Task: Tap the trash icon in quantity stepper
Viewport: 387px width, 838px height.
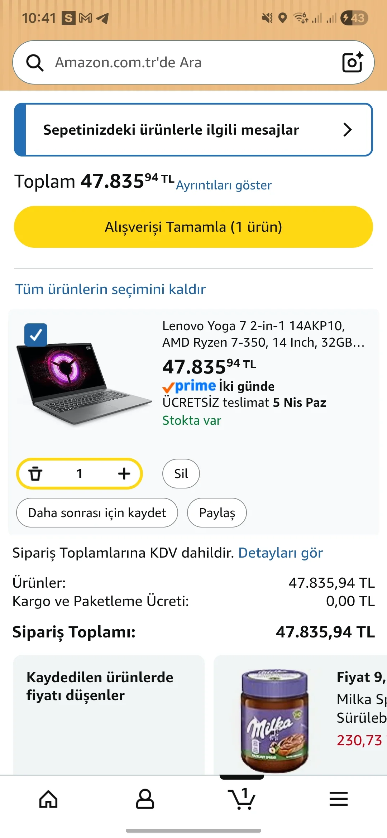Action: [x=35, y=473]
